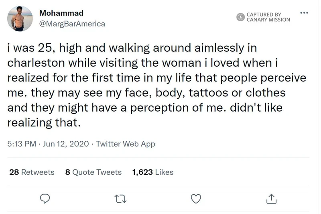
Task: Like the tweet with the heart icon
Action: coord(196,198)
